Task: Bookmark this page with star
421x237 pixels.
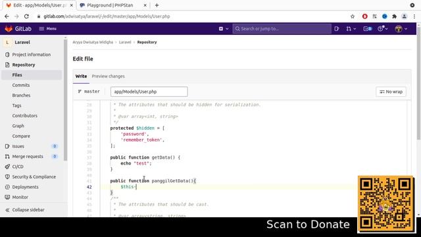Action: pos(353,16)
